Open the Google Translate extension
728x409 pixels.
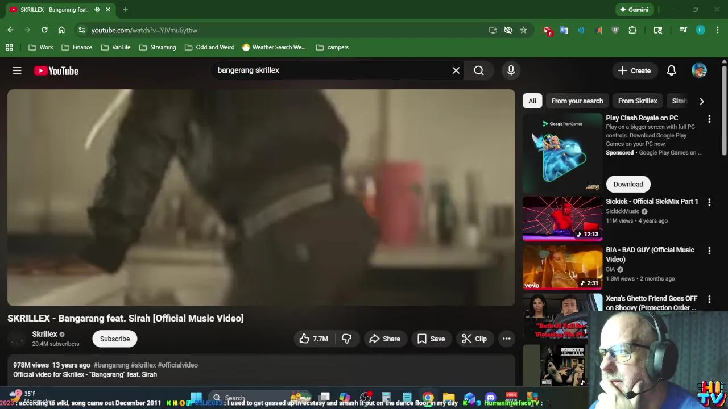tap(564, 30)
